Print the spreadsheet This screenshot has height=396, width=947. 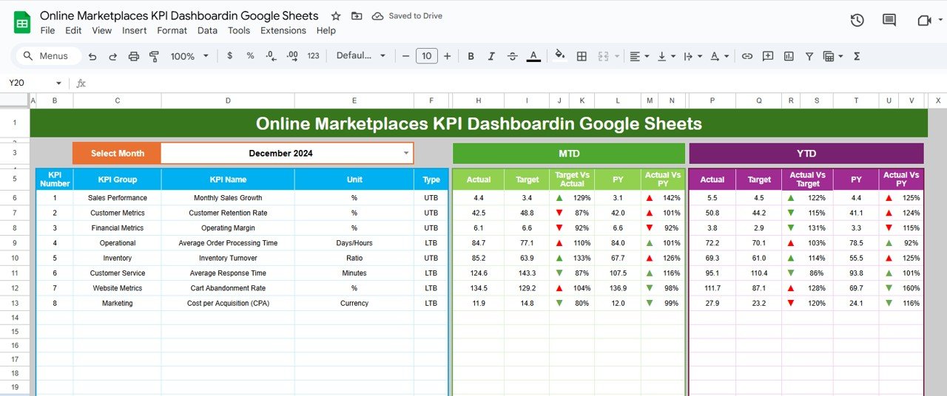pyautogui.click(x=134, y=56)
